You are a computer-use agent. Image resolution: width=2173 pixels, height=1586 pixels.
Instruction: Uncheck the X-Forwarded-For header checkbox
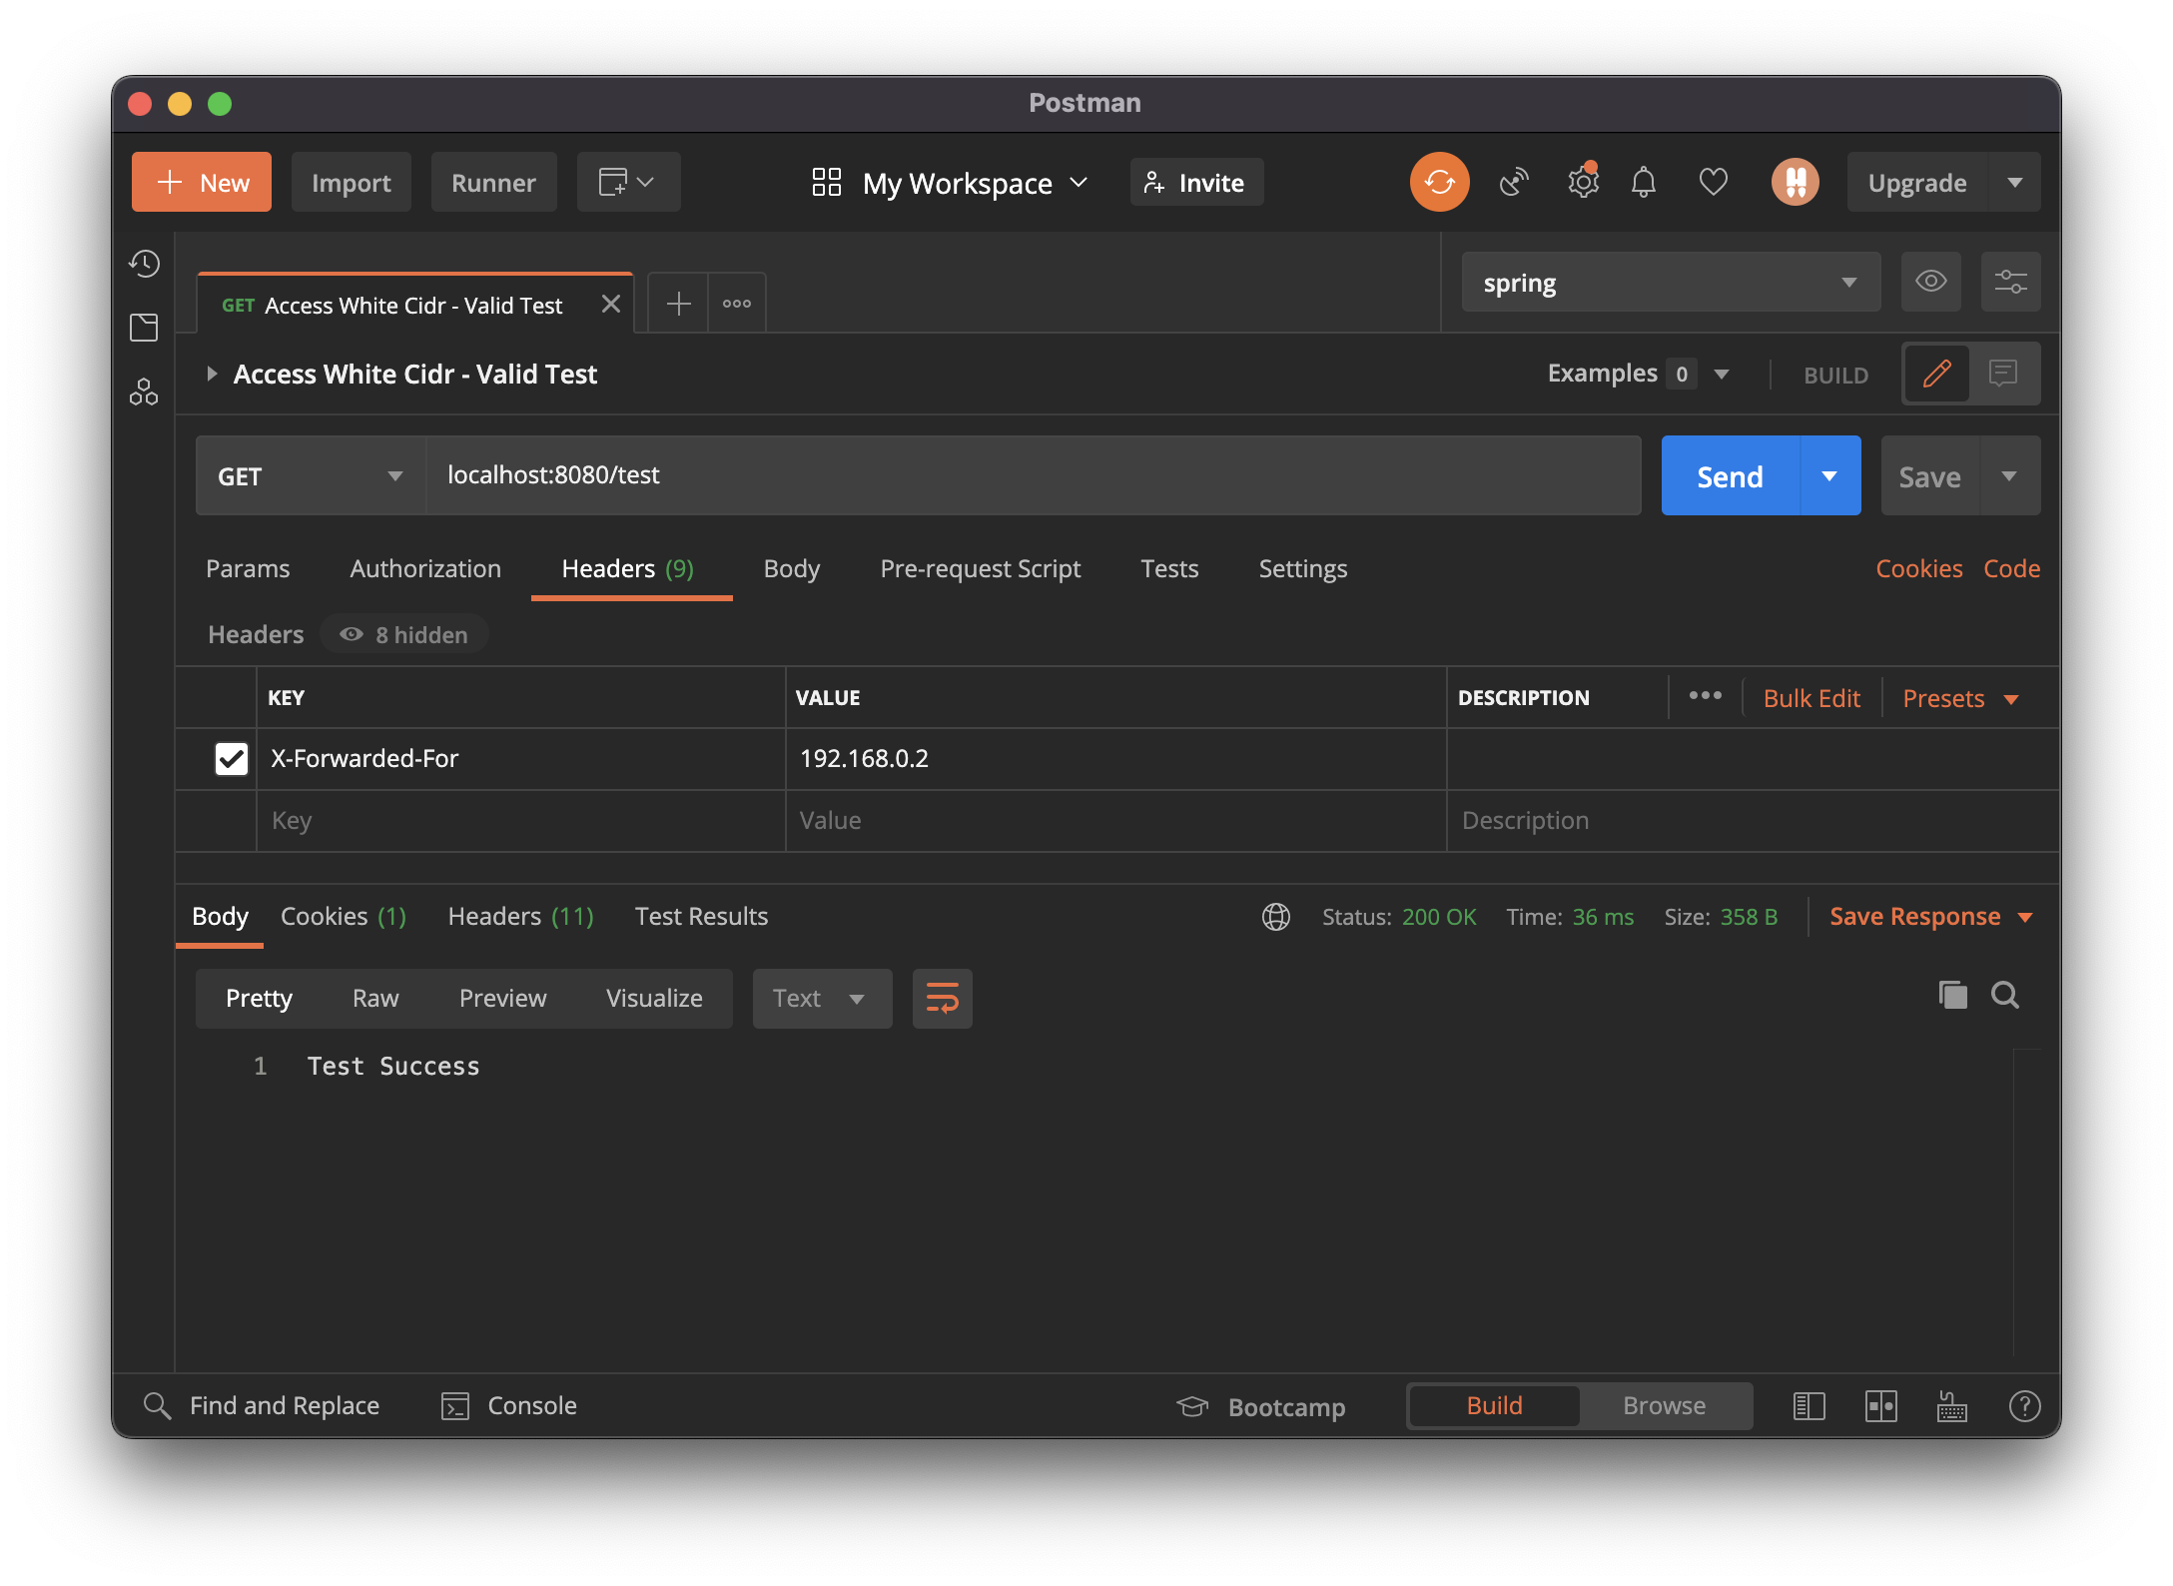tap(232, 759)
